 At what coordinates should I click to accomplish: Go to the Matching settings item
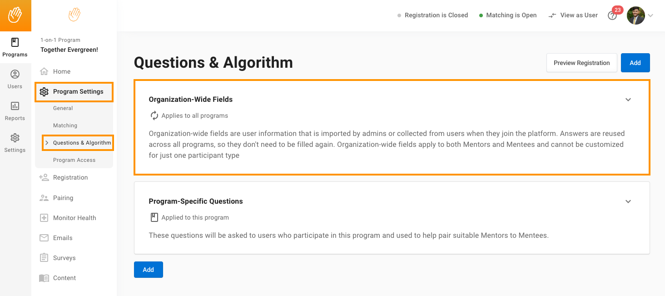pyautogui.click(x=65, y=125)
